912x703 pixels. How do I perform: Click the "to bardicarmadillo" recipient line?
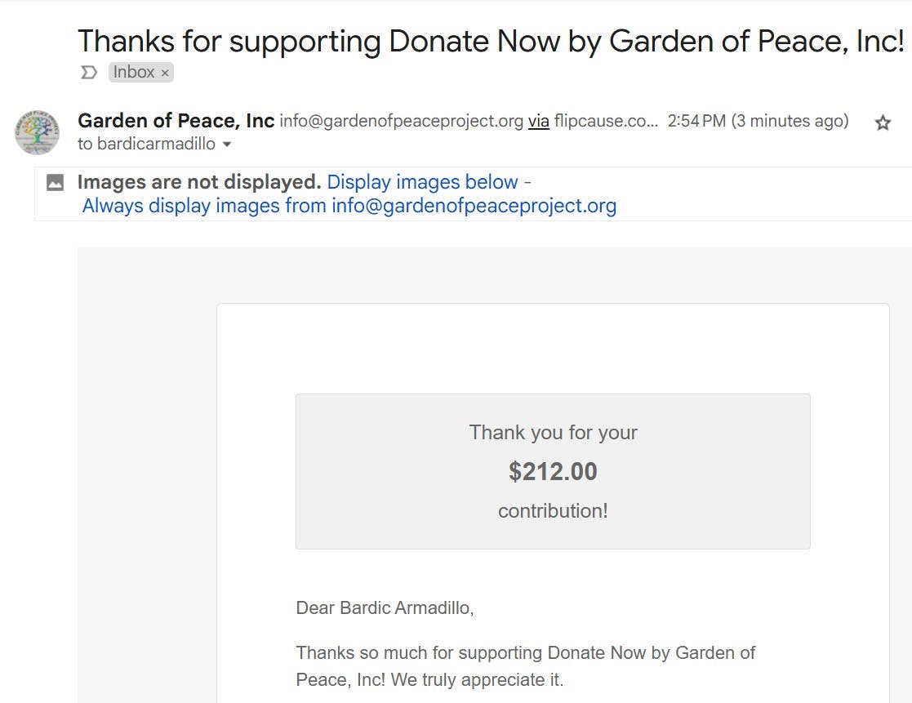pos(146,145)
